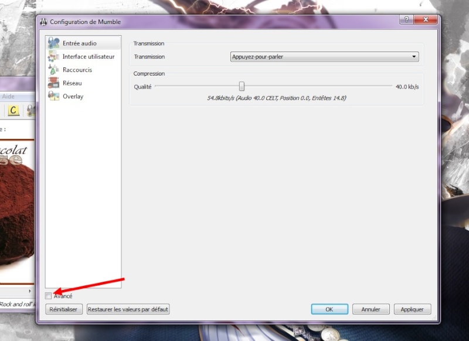Viewport: 469px width, 341px height.
Task: Click the question mark help button
Action: 406,19
